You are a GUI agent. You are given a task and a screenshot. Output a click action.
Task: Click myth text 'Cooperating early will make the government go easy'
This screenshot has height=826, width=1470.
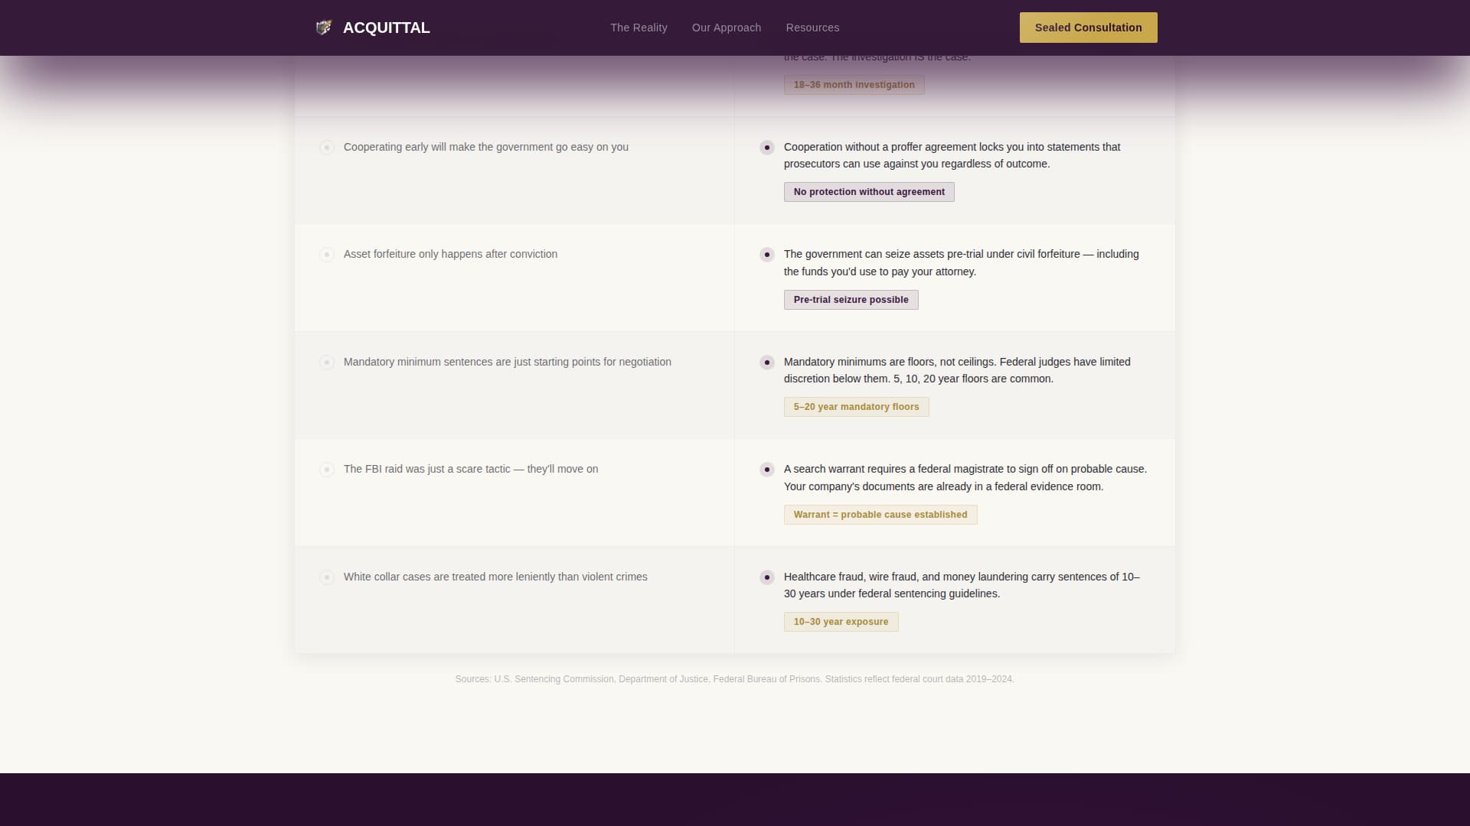(486, 147)
